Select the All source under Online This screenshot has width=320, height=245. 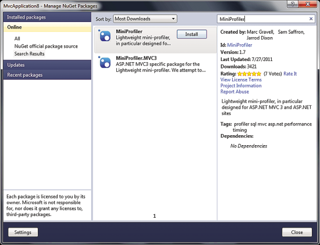click(17, 38)
